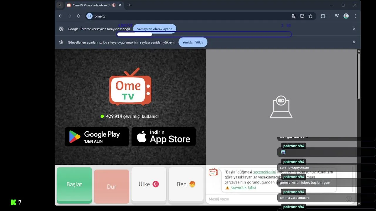Open the media control icon
376x211 pixels.
tap(337, 16)
